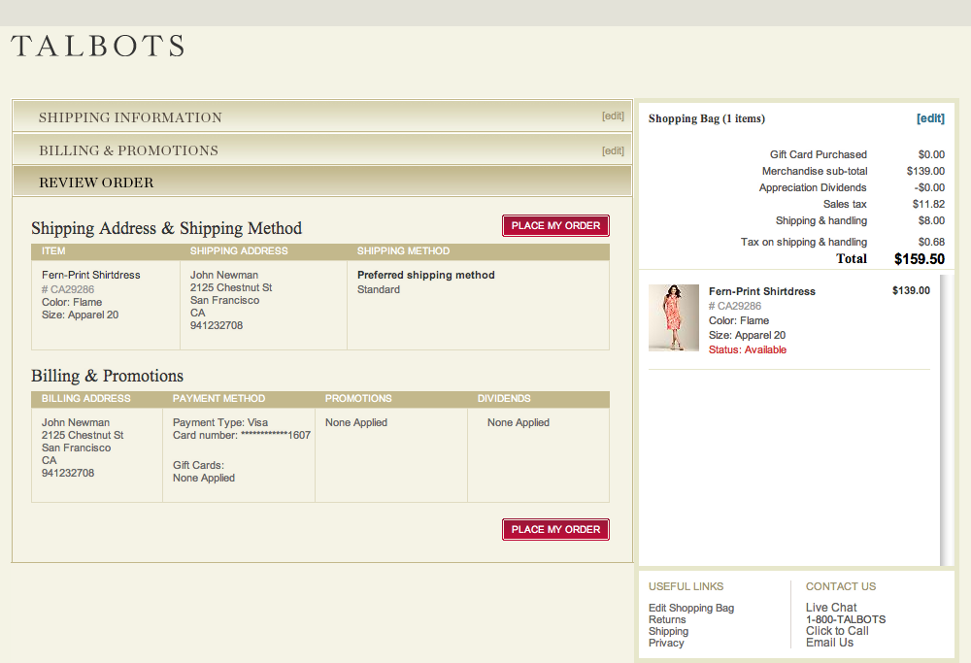Expand the Shipping Information section
Image resolution: width=971 pixels, height=663 pixels.
click(130, 116)
